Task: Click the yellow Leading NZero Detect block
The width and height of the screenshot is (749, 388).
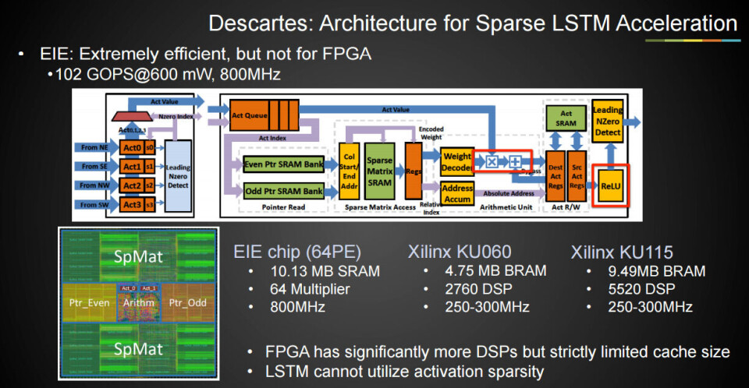Action: pos(608,122)
